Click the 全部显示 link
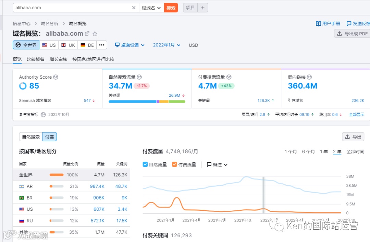 [x=357, y=115]
